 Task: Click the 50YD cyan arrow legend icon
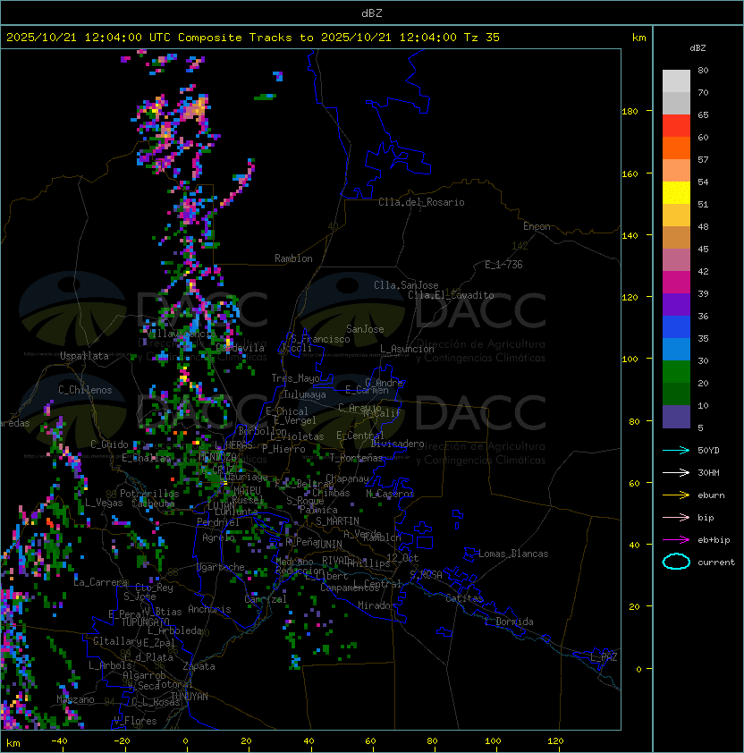point(676,450)
